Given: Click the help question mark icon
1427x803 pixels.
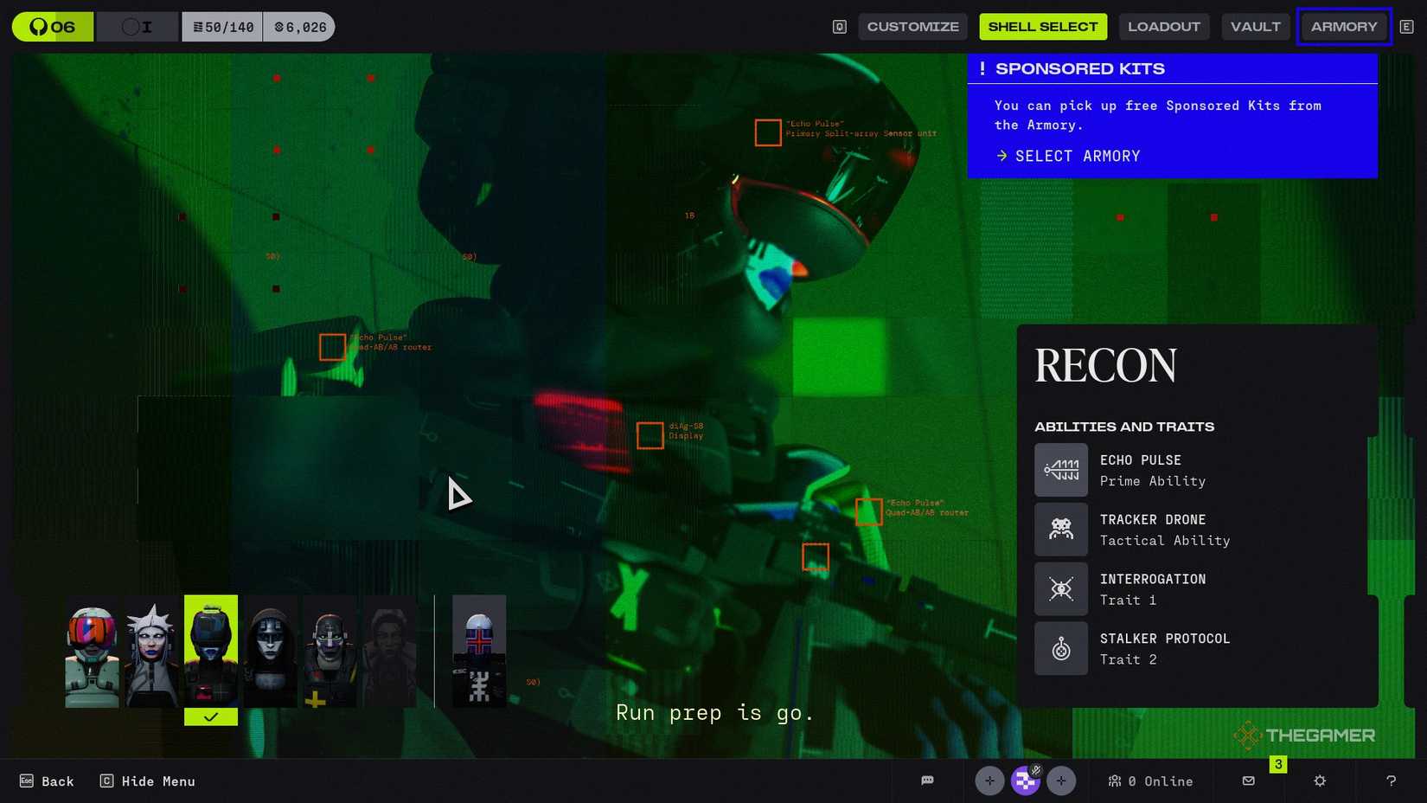Looking at the screenshot, I should (1391, 781).
